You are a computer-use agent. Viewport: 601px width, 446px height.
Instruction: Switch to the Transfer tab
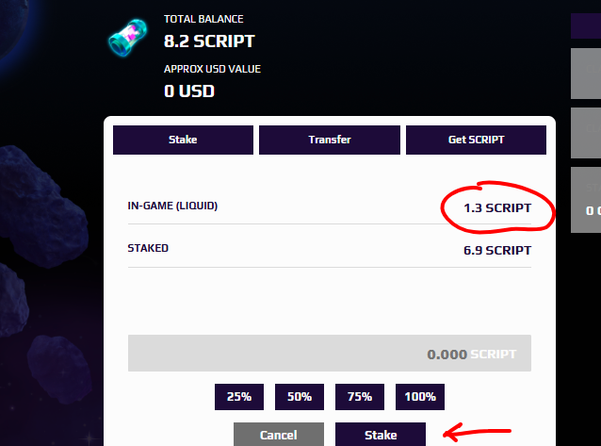(330, 140)
